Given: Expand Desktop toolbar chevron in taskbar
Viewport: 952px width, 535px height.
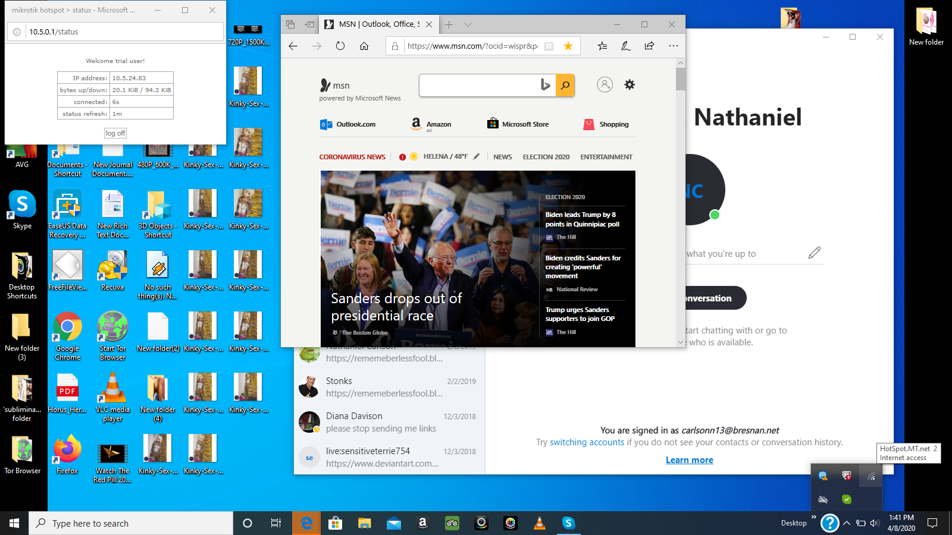Looking at the screenshot, I should pyautogui.click(x=813, y=517).
